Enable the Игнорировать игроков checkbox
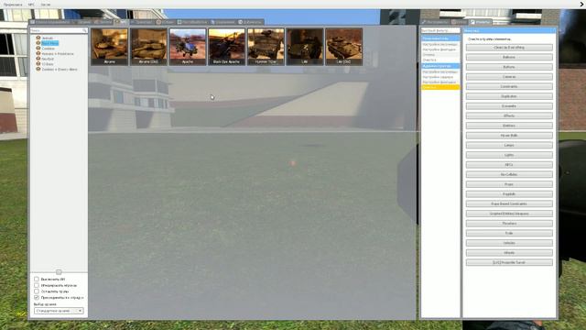This screenshot has height=330, width=586. (x=37, y=285)
